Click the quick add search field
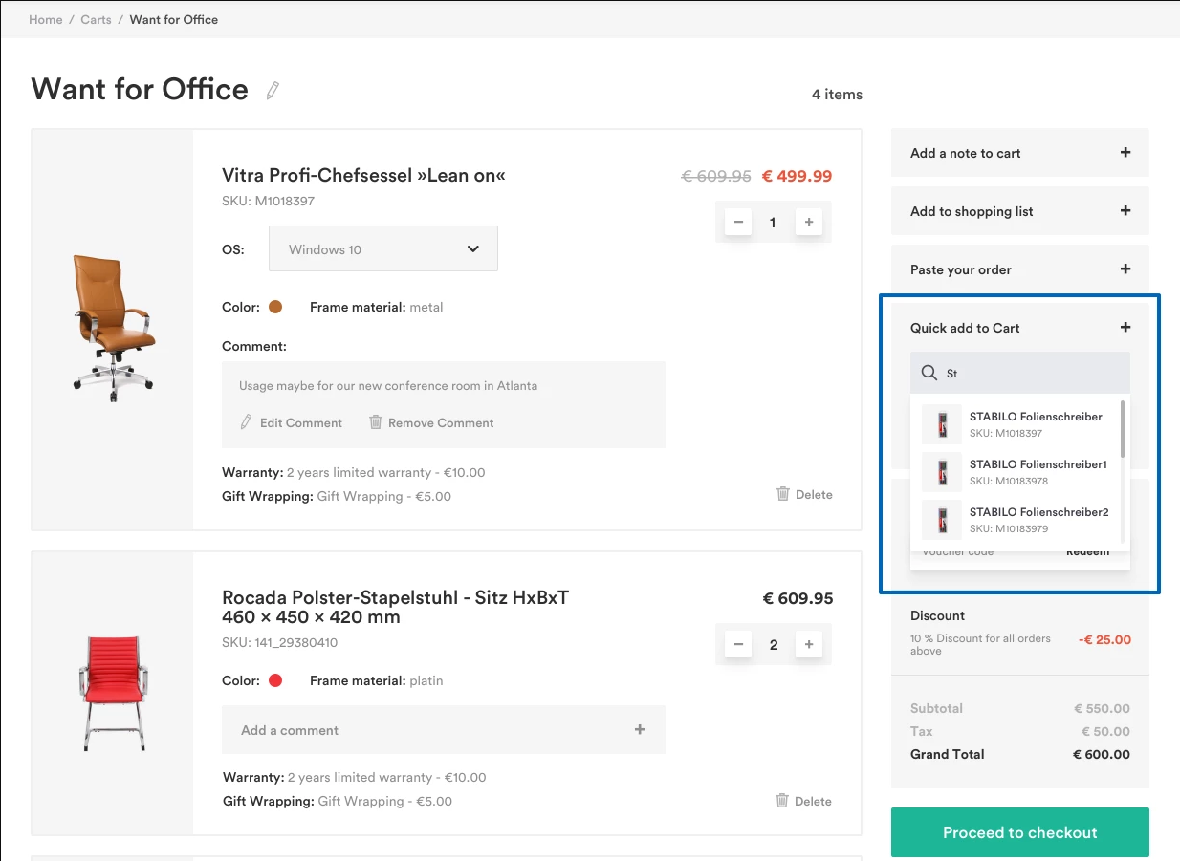The width and height of the screenshot is (1180, 861). click(1020, 373)
